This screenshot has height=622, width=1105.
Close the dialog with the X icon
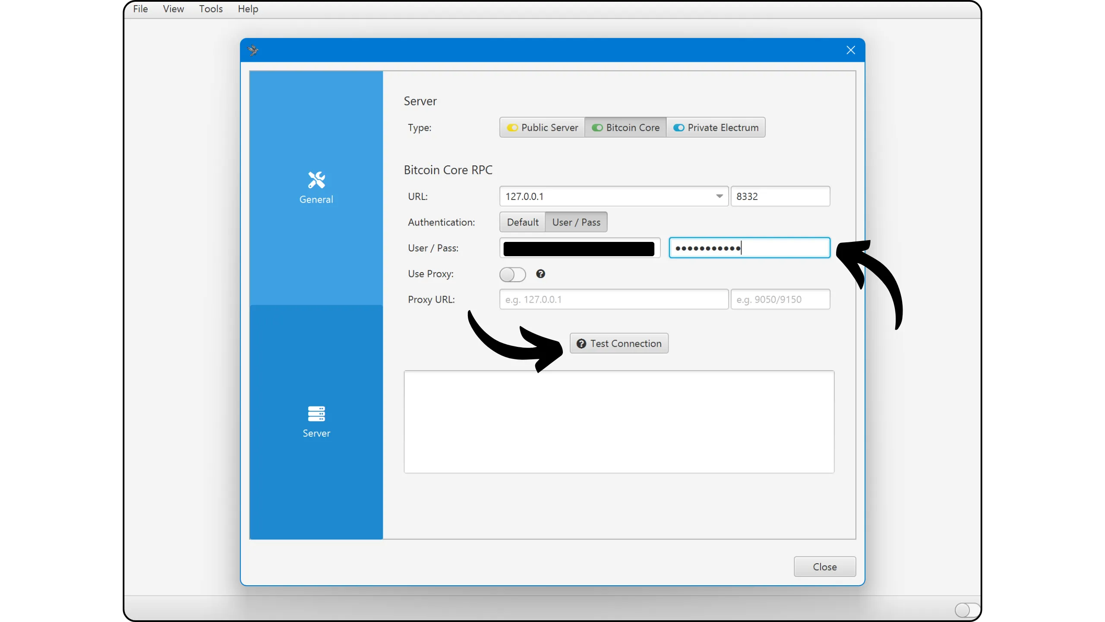(x=850, y=51)
